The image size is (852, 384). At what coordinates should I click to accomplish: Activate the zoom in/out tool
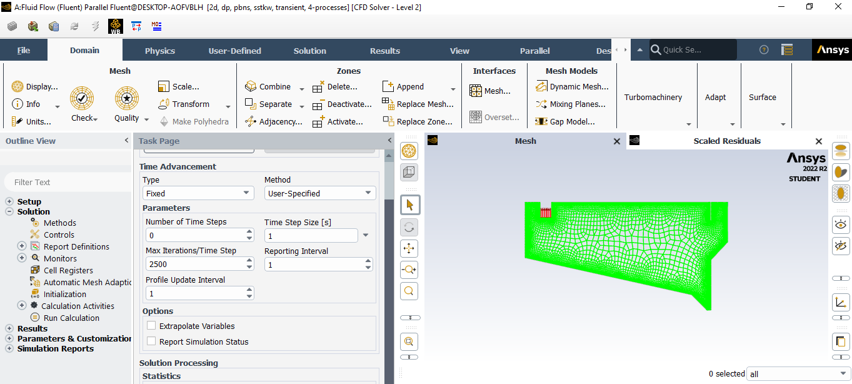pyautogui.click(x=409, y=270)
